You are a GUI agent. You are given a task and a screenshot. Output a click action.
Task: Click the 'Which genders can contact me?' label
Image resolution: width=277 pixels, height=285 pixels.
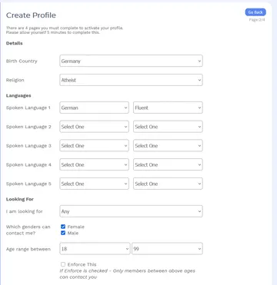click(x=28, y=230)
